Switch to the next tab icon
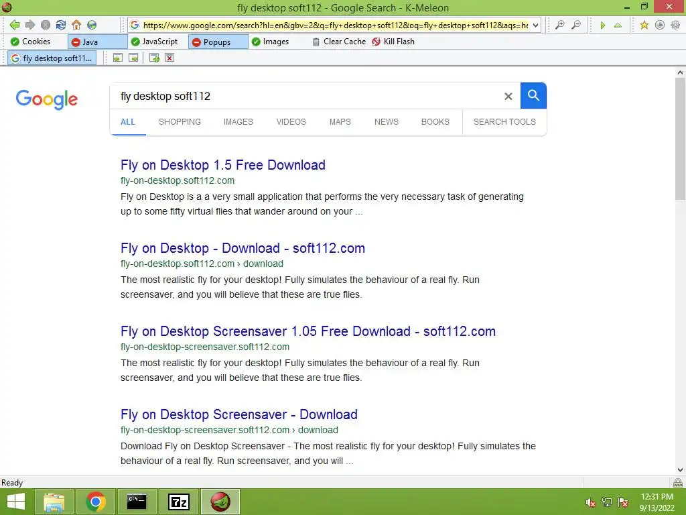Image resolution: width=686 pixels, height=515 pixels. click(133, 58)
